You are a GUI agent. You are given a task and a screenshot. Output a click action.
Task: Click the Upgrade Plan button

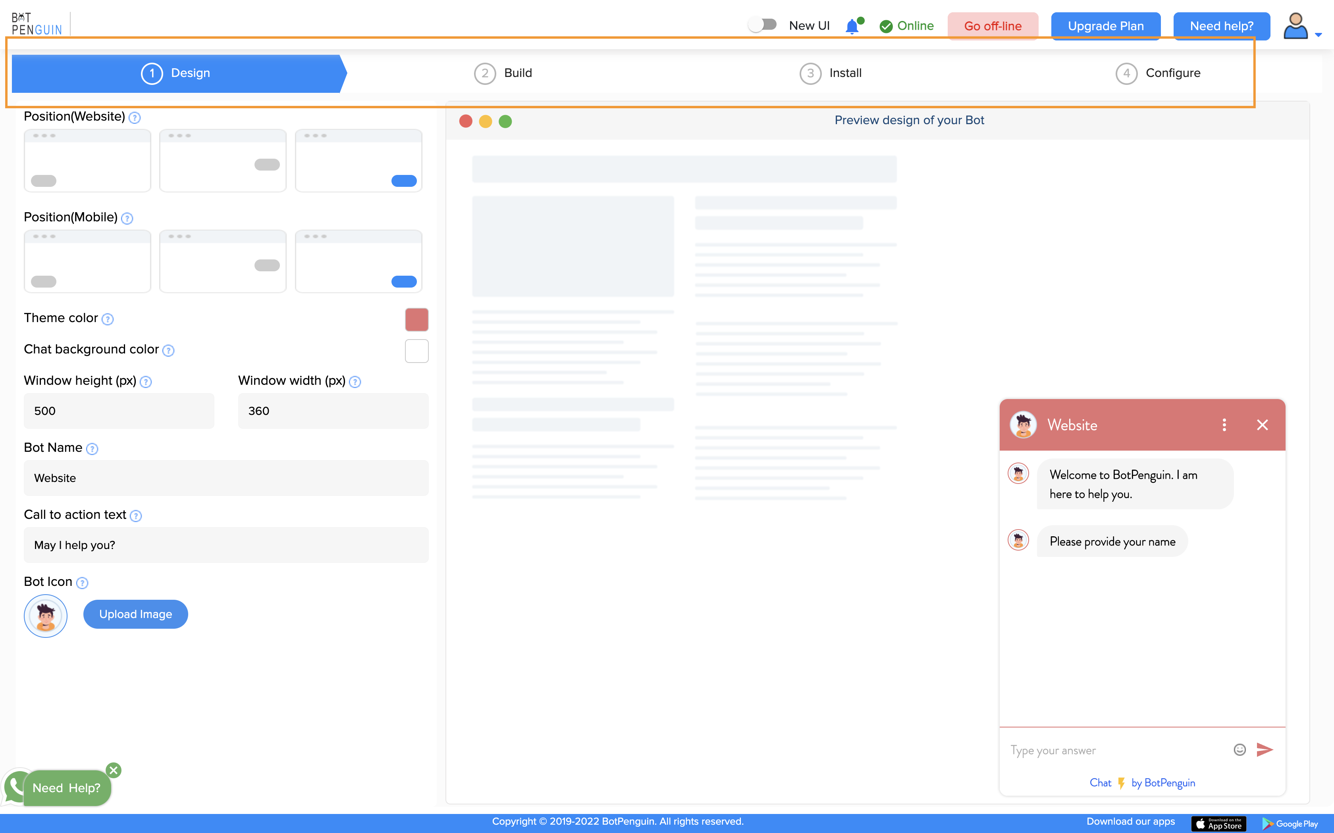[x=1105, y=26]
